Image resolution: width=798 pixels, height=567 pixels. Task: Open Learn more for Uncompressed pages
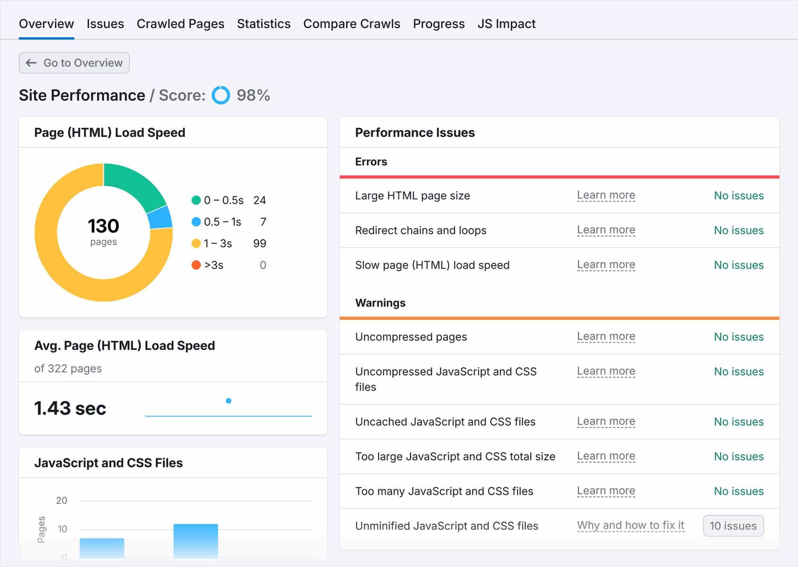click(606, 336)
